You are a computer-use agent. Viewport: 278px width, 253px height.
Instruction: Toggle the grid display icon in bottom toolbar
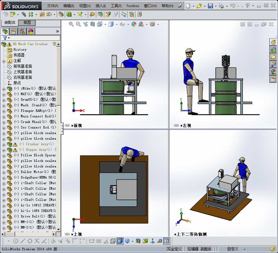tap(98, 241)
